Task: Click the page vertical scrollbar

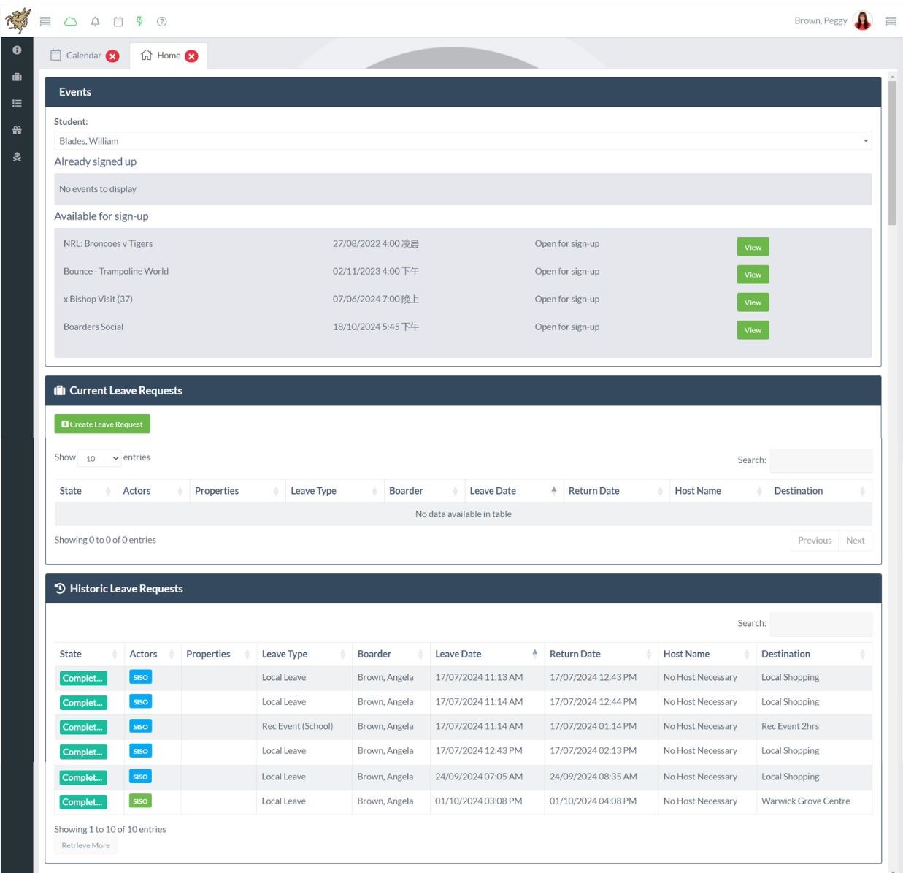Action: click(x=892, y=153)
